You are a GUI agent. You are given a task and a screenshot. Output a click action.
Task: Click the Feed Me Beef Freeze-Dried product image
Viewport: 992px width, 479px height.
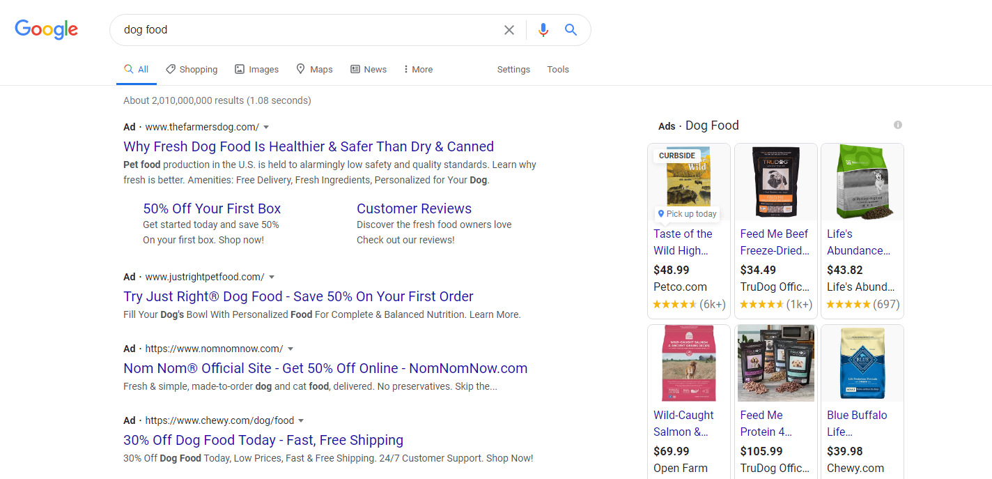coord(776,182)
